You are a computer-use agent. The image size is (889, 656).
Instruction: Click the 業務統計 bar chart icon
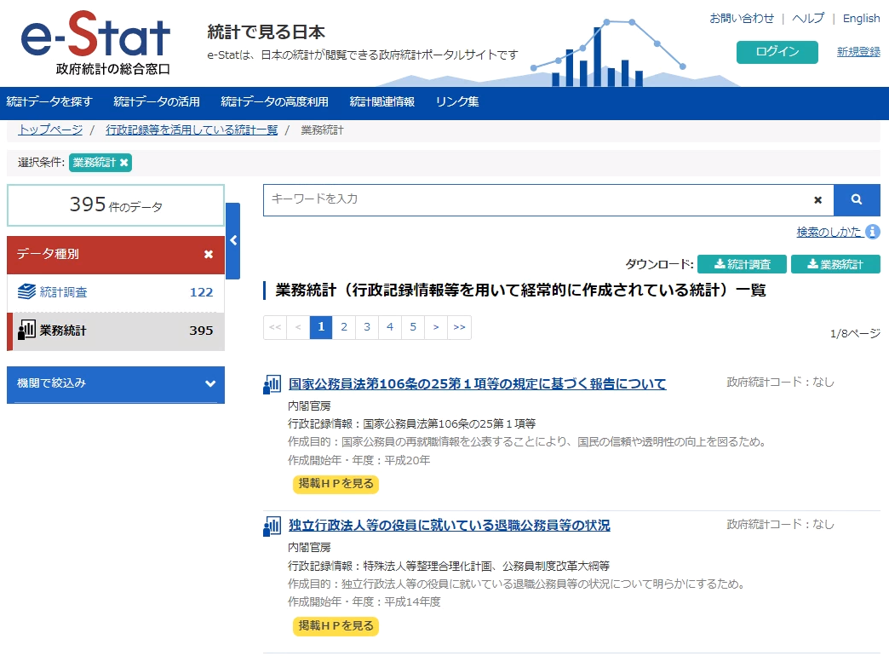tap(26, 330)
